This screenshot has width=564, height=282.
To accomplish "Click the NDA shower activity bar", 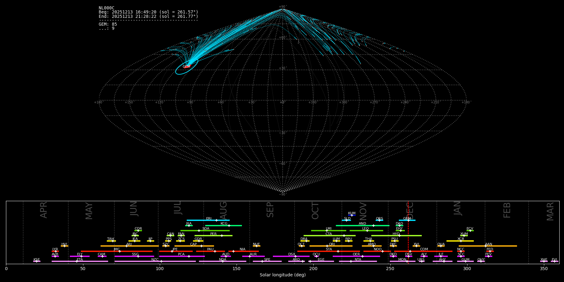I will pyautogui.click(x=223, y=261).
